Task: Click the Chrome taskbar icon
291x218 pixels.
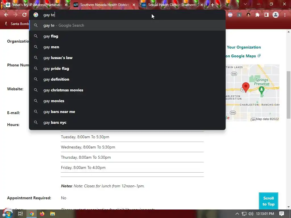Action: (x=32, y=214)
